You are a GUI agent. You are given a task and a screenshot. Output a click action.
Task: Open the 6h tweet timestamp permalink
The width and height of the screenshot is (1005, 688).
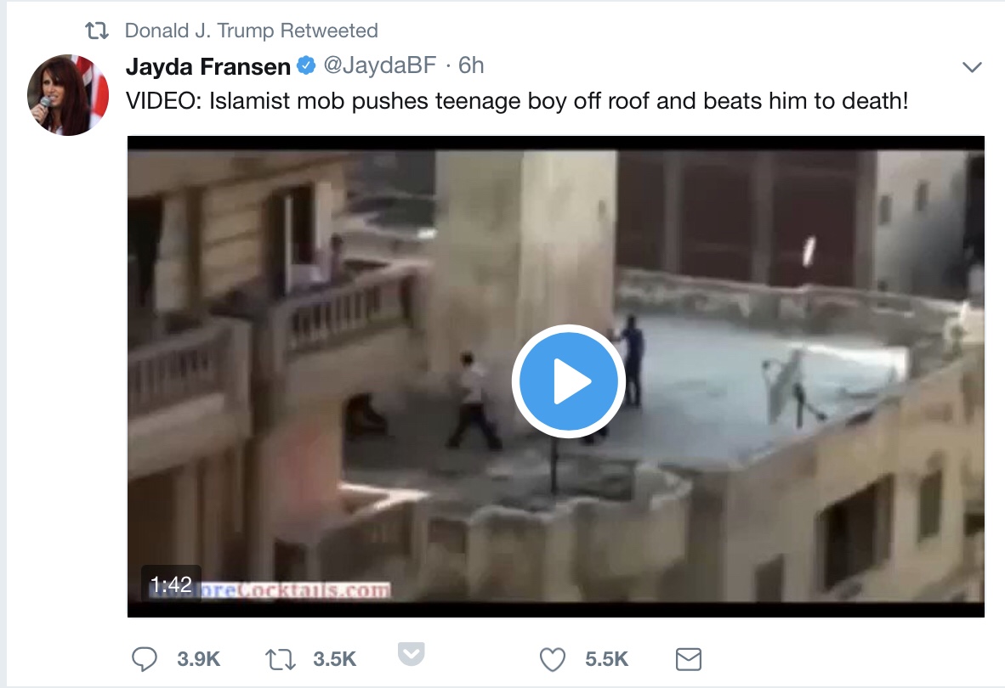point(471,65)
